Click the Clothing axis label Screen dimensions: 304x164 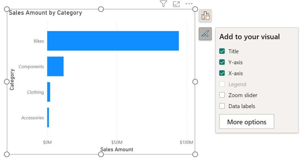coord(35,92)
